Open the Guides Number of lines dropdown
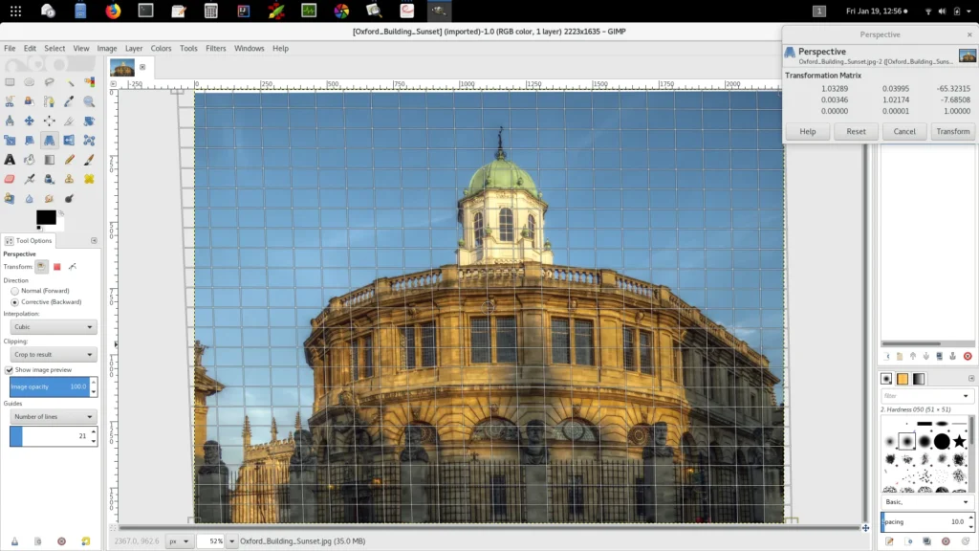Viewport: 979px width, 551px height. tap(54, 417)
